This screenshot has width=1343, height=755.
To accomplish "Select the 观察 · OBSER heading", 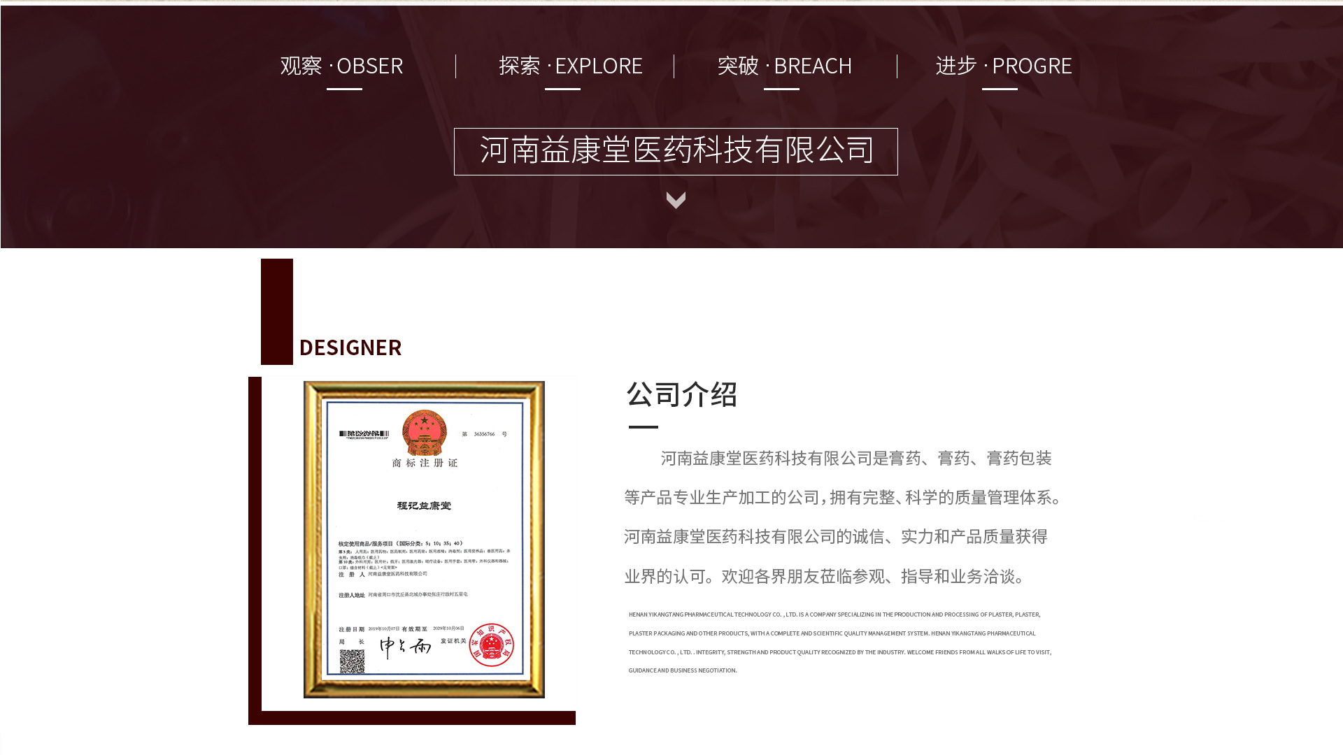I will 341,66.
